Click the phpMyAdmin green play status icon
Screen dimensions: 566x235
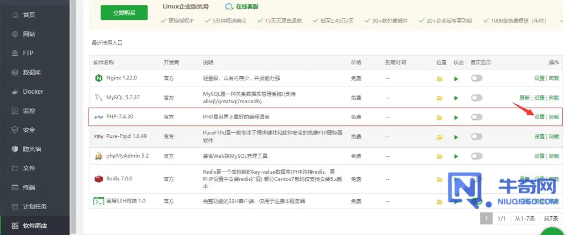(456, 156)
